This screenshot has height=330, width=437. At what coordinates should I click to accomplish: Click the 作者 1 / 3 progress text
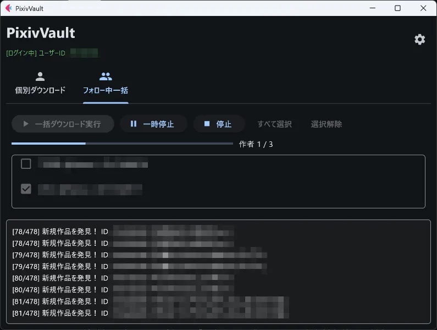pyautogui.click(x=256, y=144)
